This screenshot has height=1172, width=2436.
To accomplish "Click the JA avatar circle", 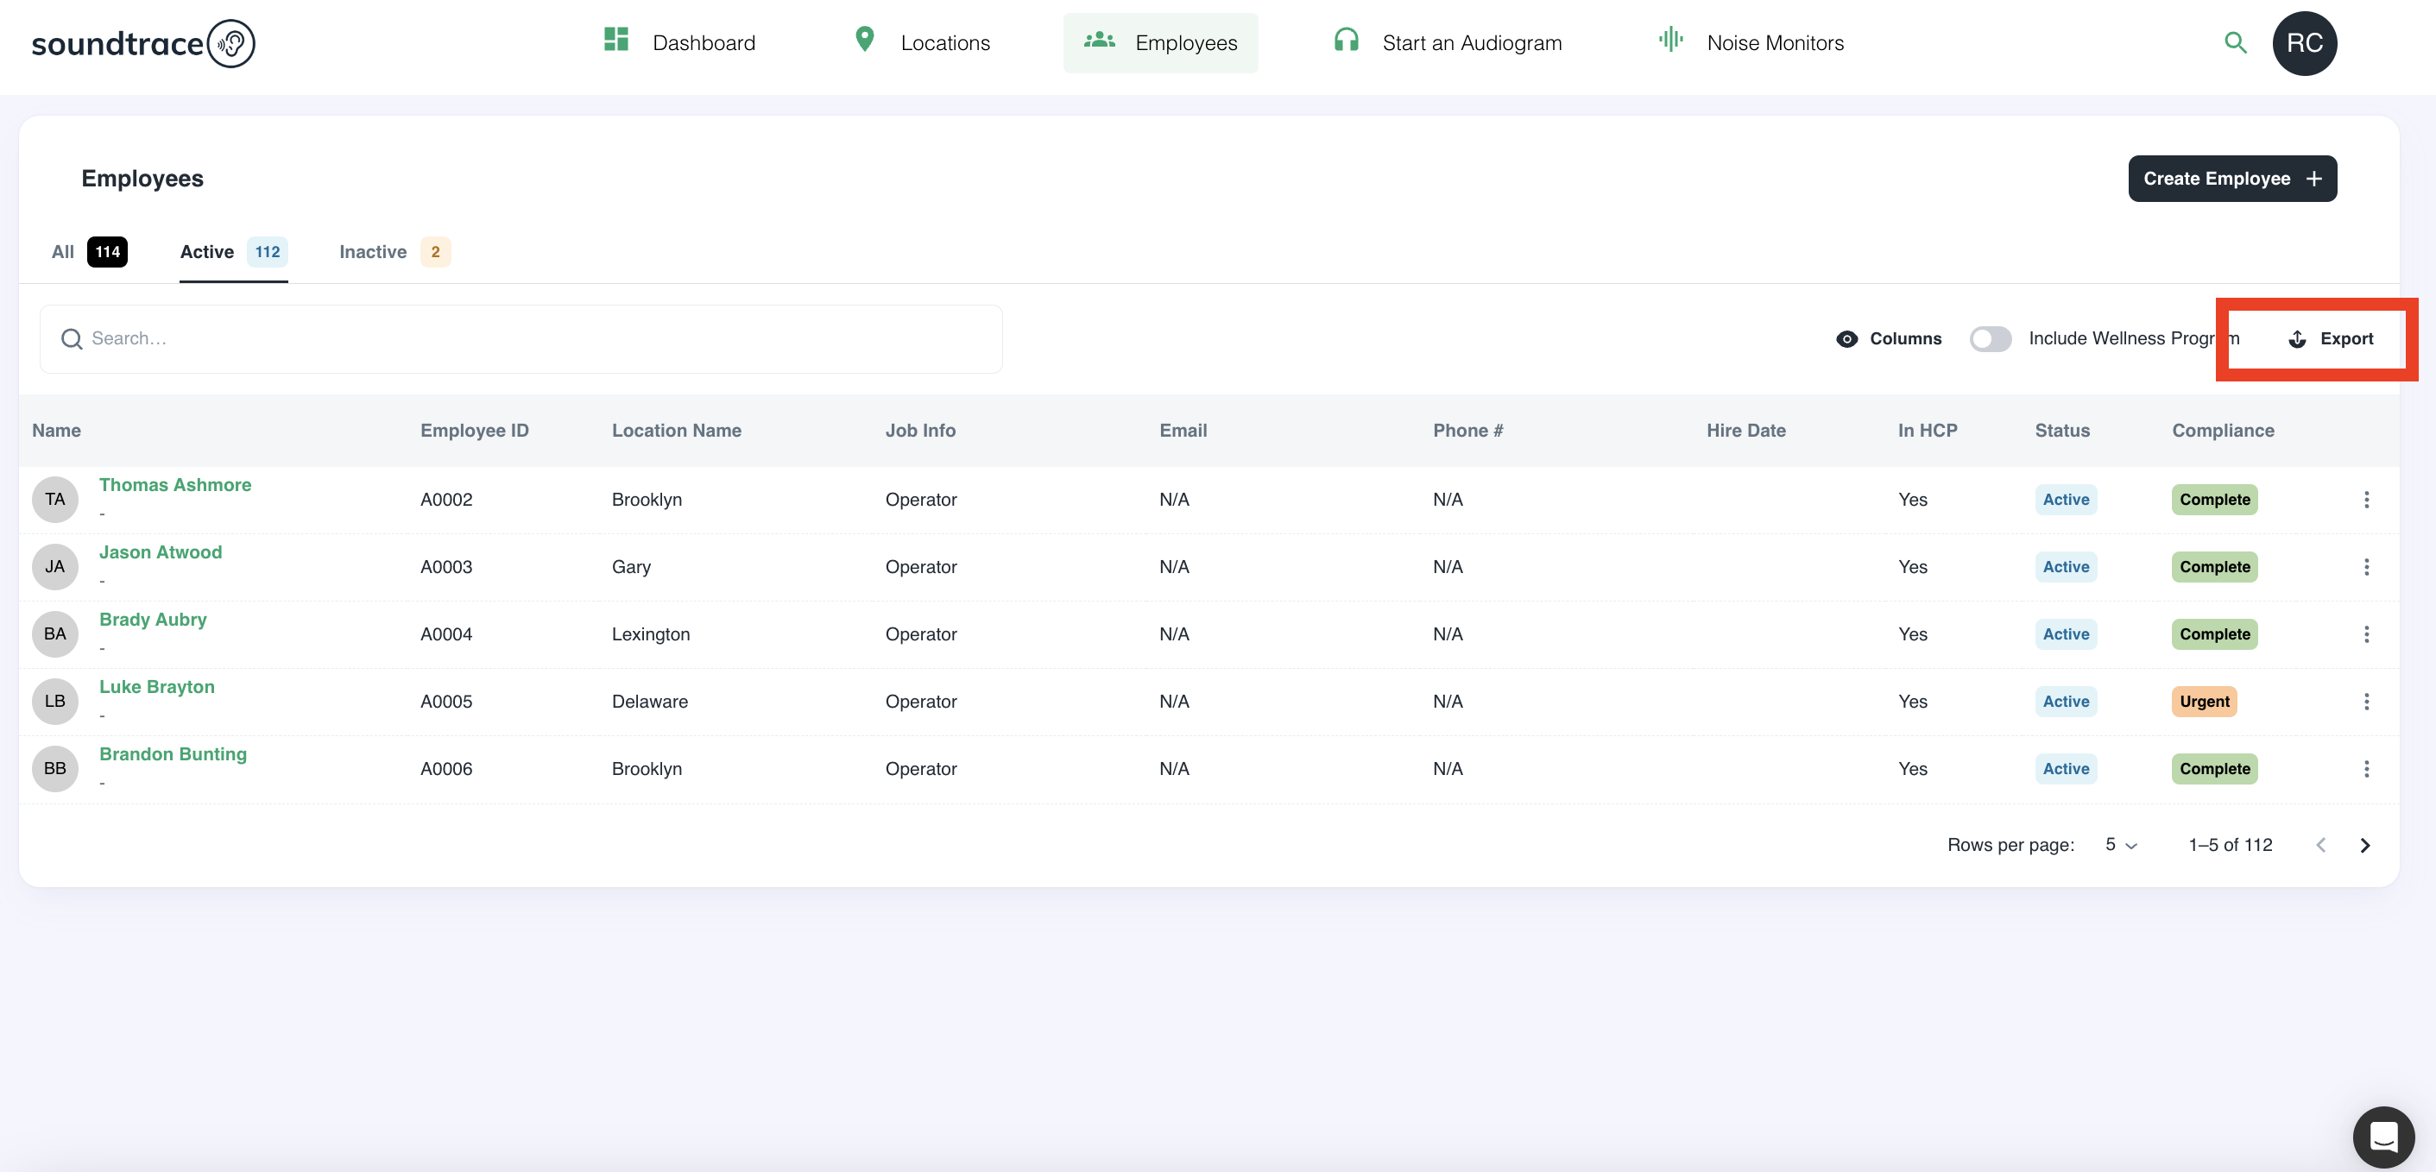I will click(x=55, y=566).
